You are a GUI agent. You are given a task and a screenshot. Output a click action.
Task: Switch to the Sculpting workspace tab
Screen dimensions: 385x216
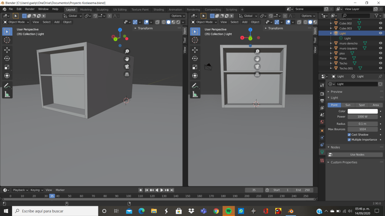tap(102, 9)
